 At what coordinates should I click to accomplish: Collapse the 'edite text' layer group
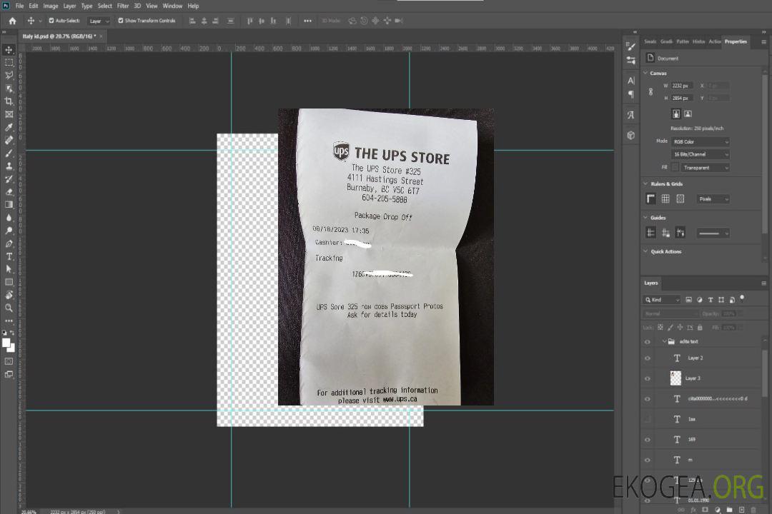coord(664,341)
